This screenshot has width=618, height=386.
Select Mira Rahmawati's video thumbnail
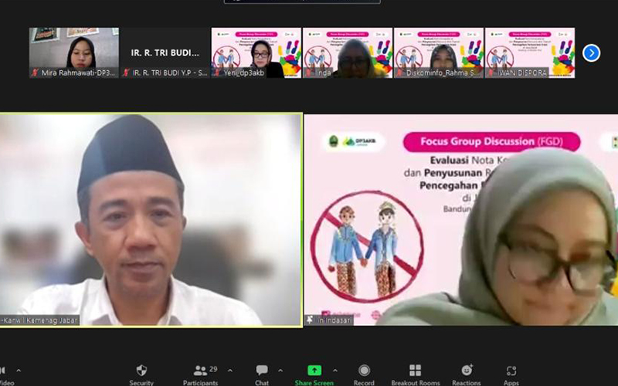point(74,52)
